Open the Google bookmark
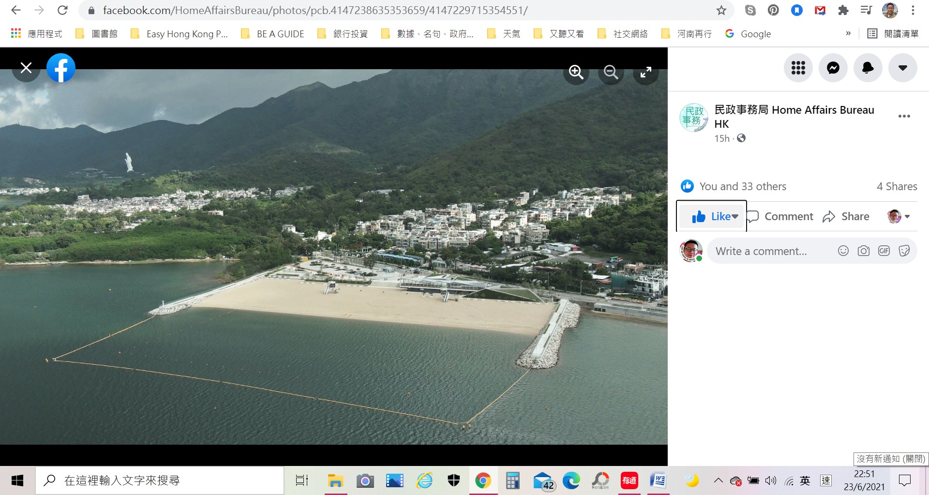 [x=748, y=33]
